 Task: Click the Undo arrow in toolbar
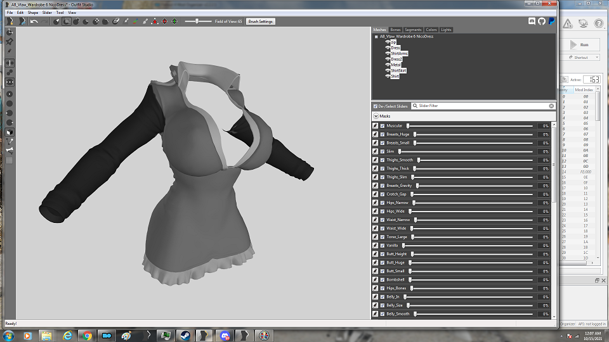(x=34, y=22)
